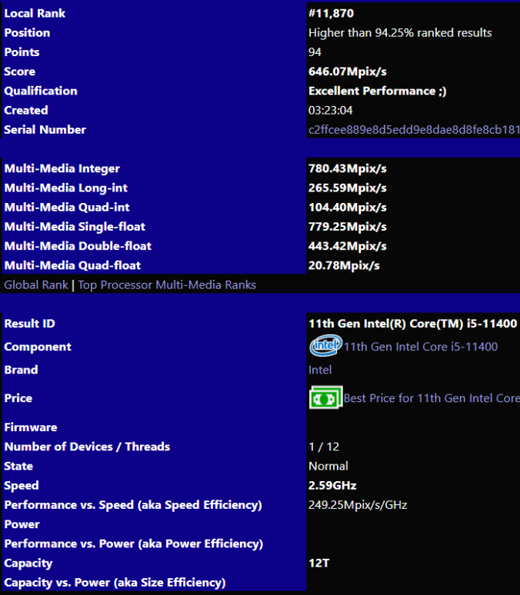520x595 pixels.
Task: Click the 'Multi-Media Integer' label
Action: click(62, 168)
